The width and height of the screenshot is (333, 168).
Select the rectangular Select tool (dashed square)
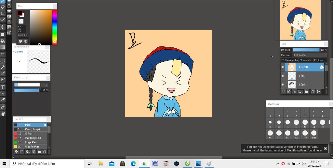pyautogui.click(x=3, y=55)
